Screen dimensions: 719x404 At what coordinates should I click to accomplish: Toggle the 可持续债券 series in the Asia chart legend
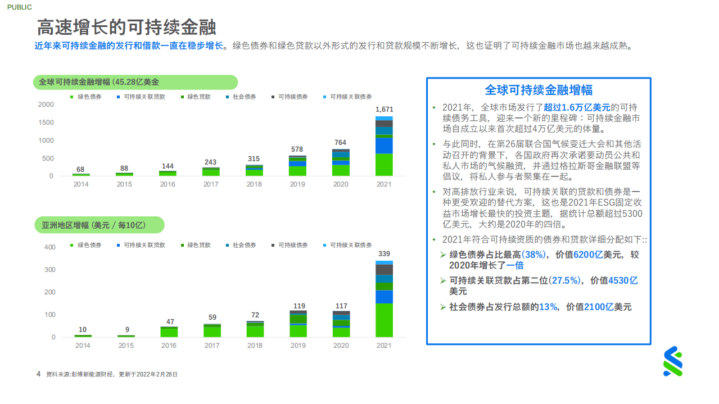click(x=273, y=246)
